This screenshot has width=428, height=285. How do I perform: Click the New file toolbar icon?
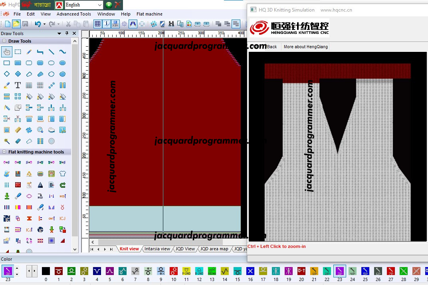[x=8, y=24]
